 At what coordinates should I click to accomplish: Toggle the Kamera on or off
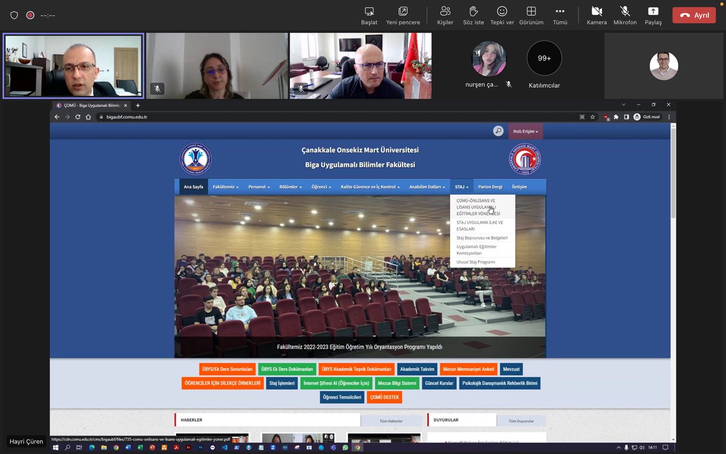point(597,16)
